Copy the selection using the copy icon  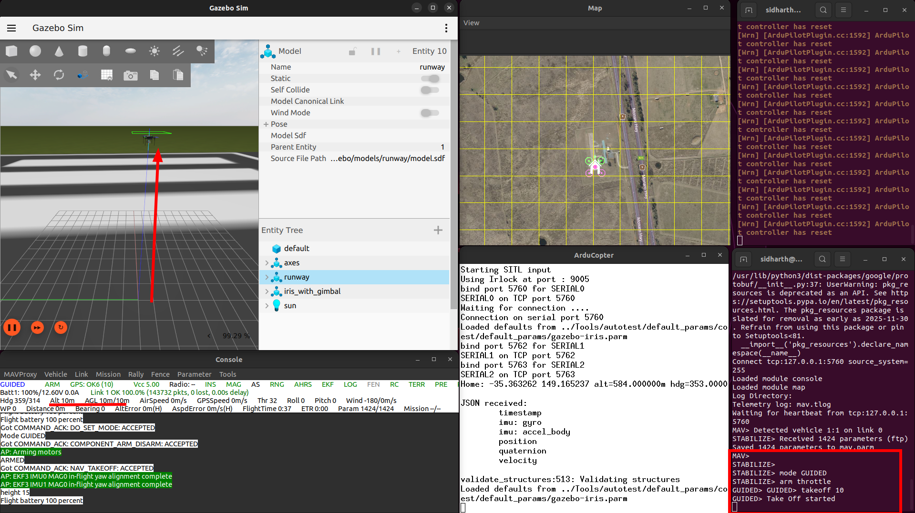tap(154, 75)
